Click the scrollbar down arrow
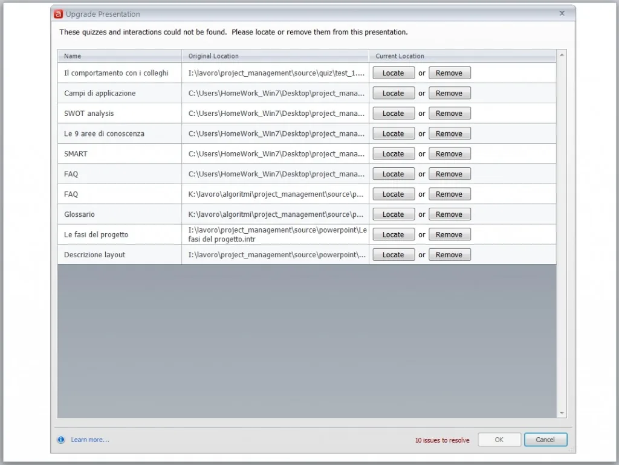 click(562, 413)
